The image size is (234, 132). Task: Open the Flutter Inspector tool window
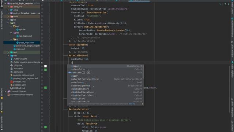233,69
